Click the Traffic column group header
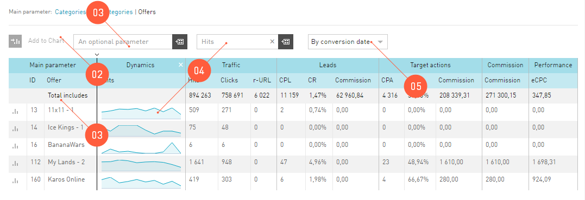The height and width of the screenshot is (200, 585). click(231, 65)
